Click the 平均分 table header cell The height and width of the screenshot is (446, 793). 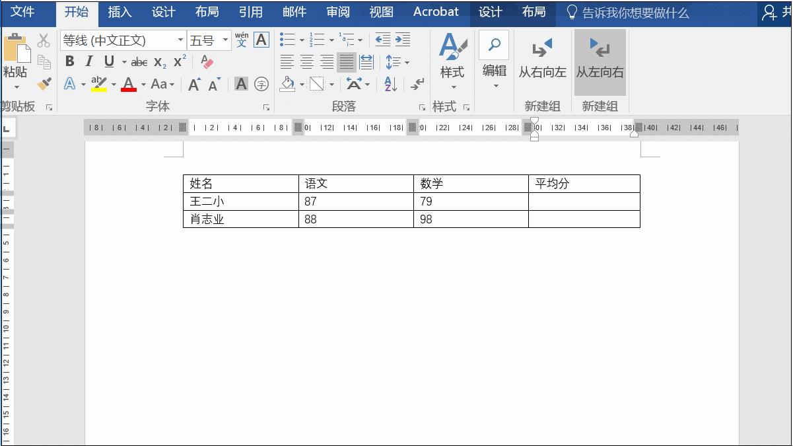point(584,183)
